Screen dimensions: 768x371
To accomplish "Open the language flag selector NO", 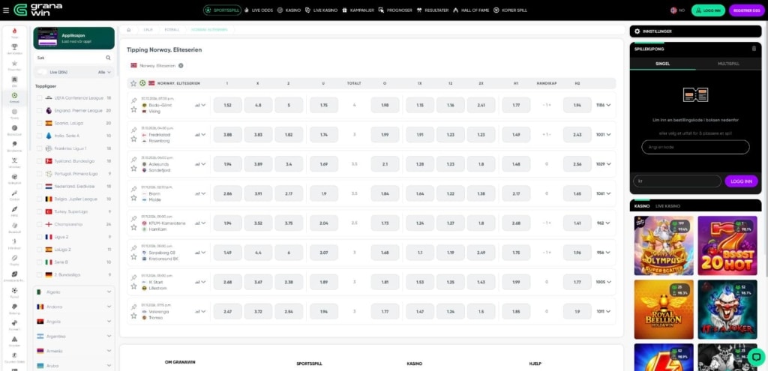I will [677, 10].
